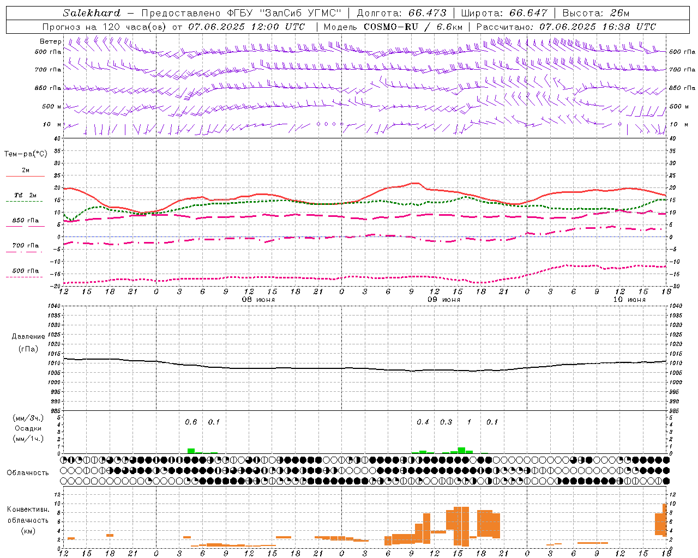Click the "Модель COSMO-RU / 6.6км" text
698x558 pixels.
pyautogui.click(x=393, y=27)
